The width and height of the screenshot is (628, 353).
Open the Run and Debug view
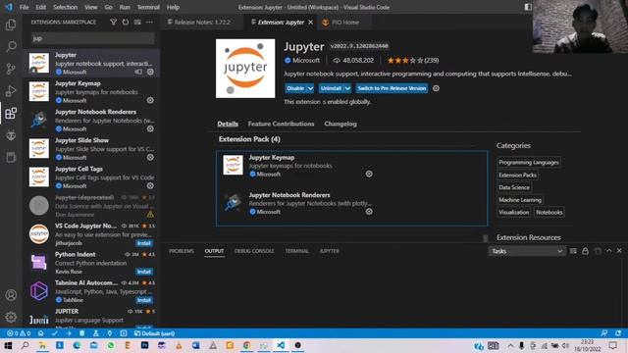[11, 91]
